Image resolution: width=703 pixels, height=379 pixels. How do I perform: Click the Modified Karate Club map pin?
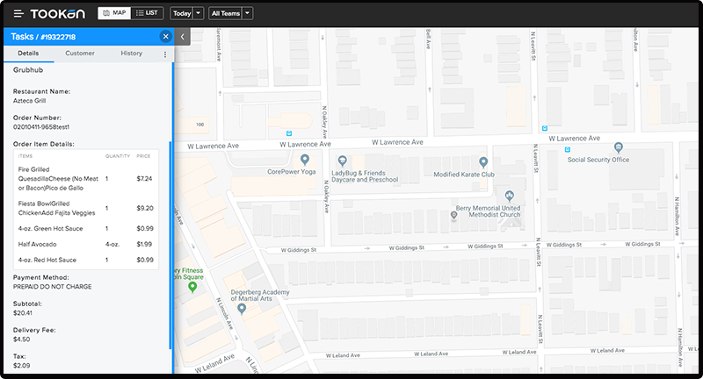483,162
